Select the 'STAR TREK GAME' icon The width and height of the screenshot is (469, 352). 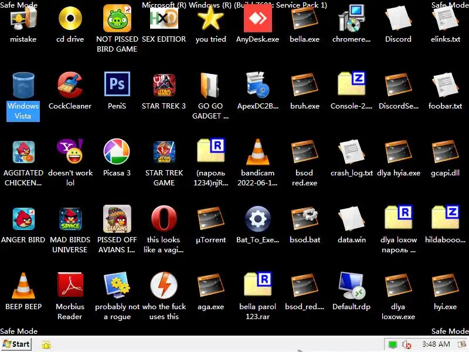tap(164, 152)
